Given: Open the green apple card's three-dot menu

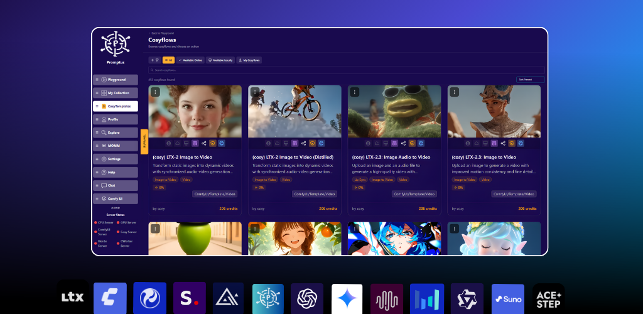Looking at the screenshot, I should (x=155, y=229).
